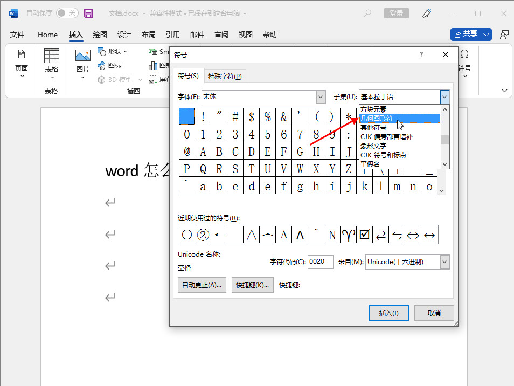Open the 邮件 tab
Viewport: 514px width, 386px height.
click(x=197, y=35)
